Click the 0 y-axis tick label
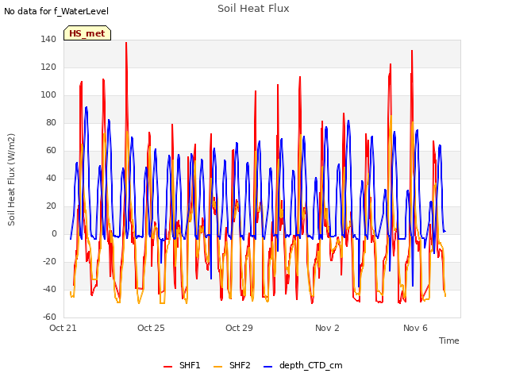 point(54,233)
